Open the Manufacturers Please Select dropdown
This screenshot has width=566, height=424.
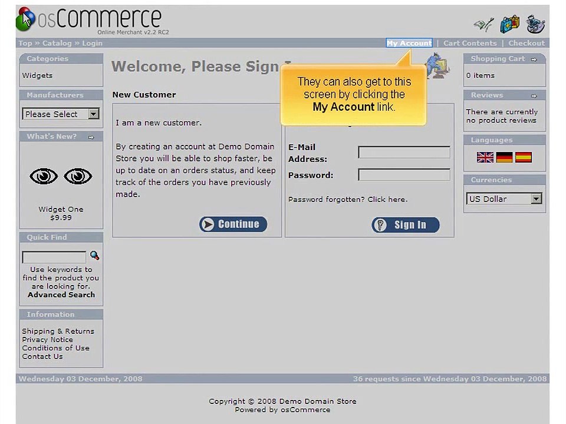(x=61, y=114)
